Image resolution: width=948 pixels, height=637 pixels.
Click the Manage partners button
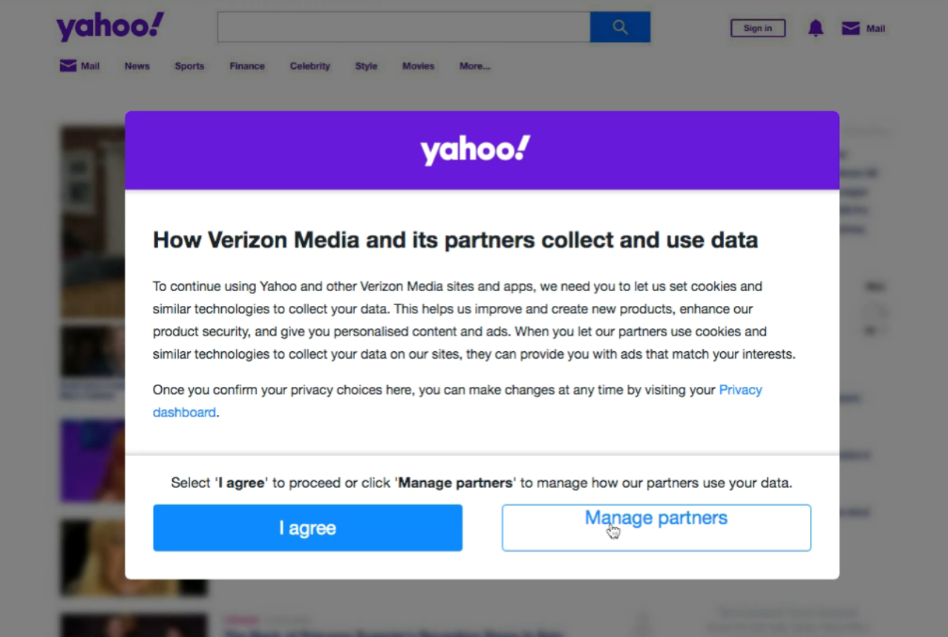pos(656,528)
